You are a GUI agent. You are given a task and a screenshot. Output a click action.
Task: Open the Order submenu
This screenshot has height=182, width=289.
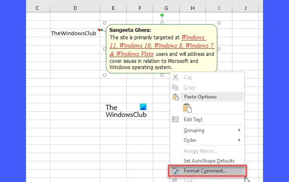[207, 140]
